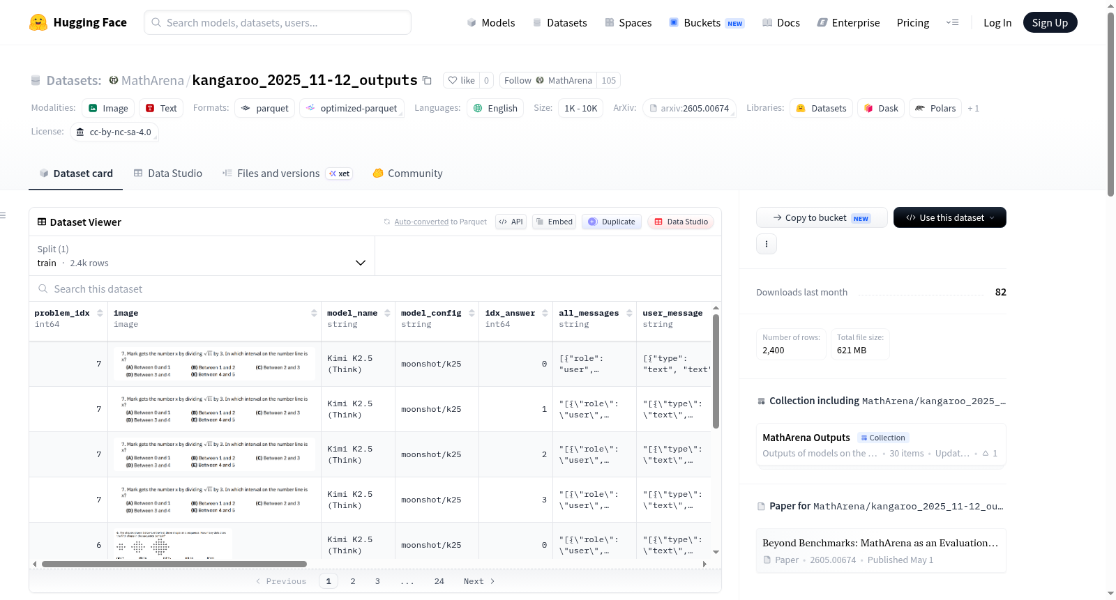Sort the problem_idx column

[100, 313]
